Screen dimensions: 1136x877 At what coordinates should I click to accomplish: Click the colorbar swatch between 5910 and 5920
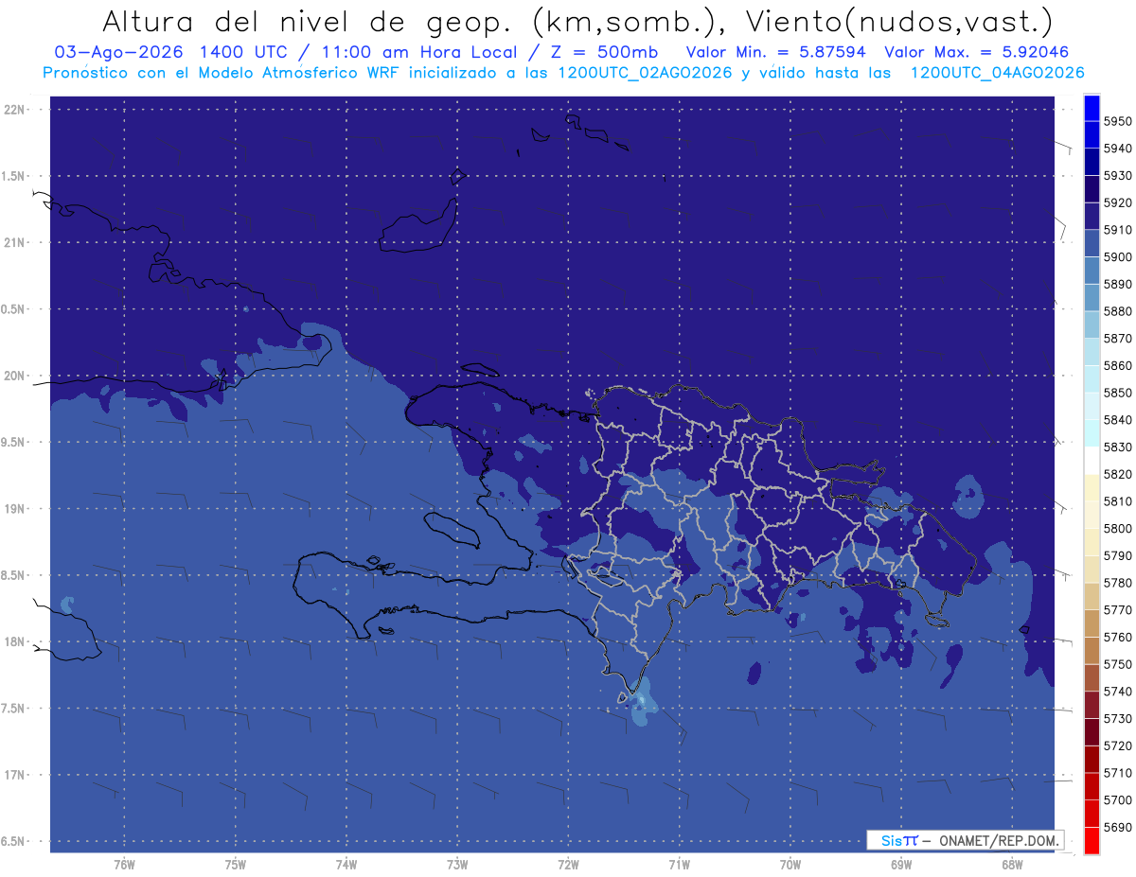[x=1092, y=217]
